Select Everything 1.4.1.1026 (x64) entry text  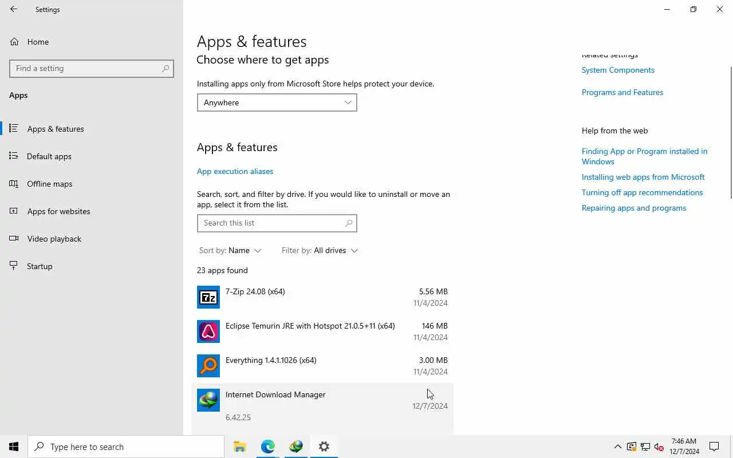pyautogui.click(x=271, y=360)
